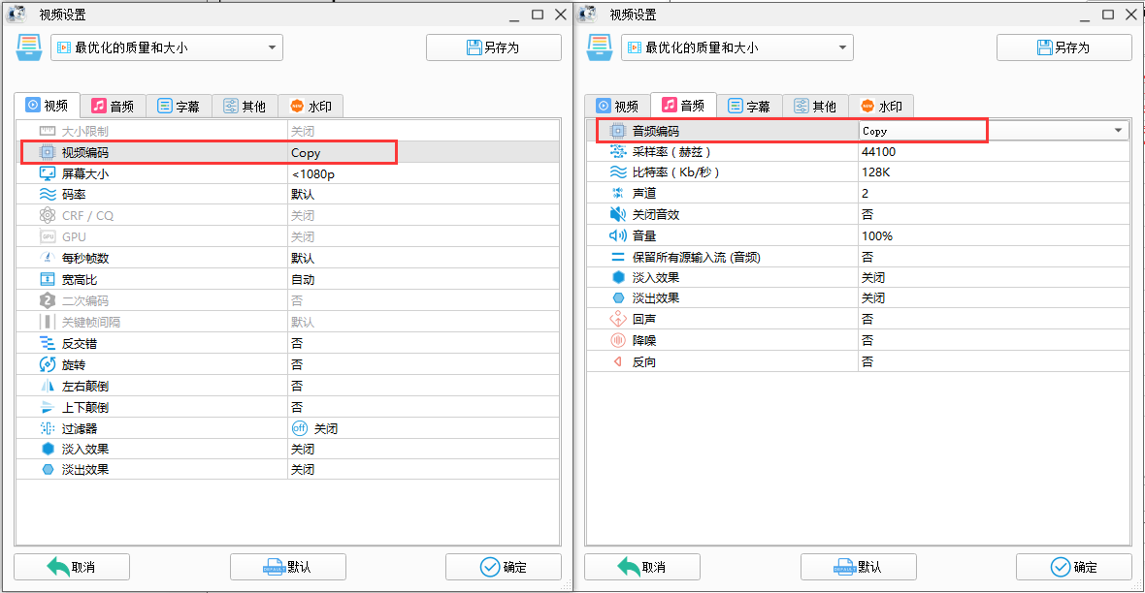Click 确定 button in left window
This screenshot has width=1145, height=593.
504,567
